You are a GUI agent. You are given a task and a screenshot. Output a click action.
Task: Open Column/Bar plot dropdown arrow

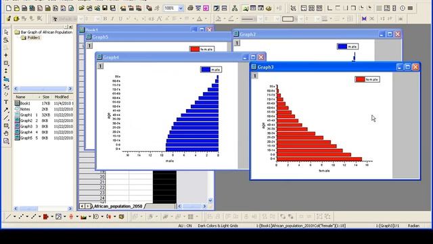[x=52, y=217]
